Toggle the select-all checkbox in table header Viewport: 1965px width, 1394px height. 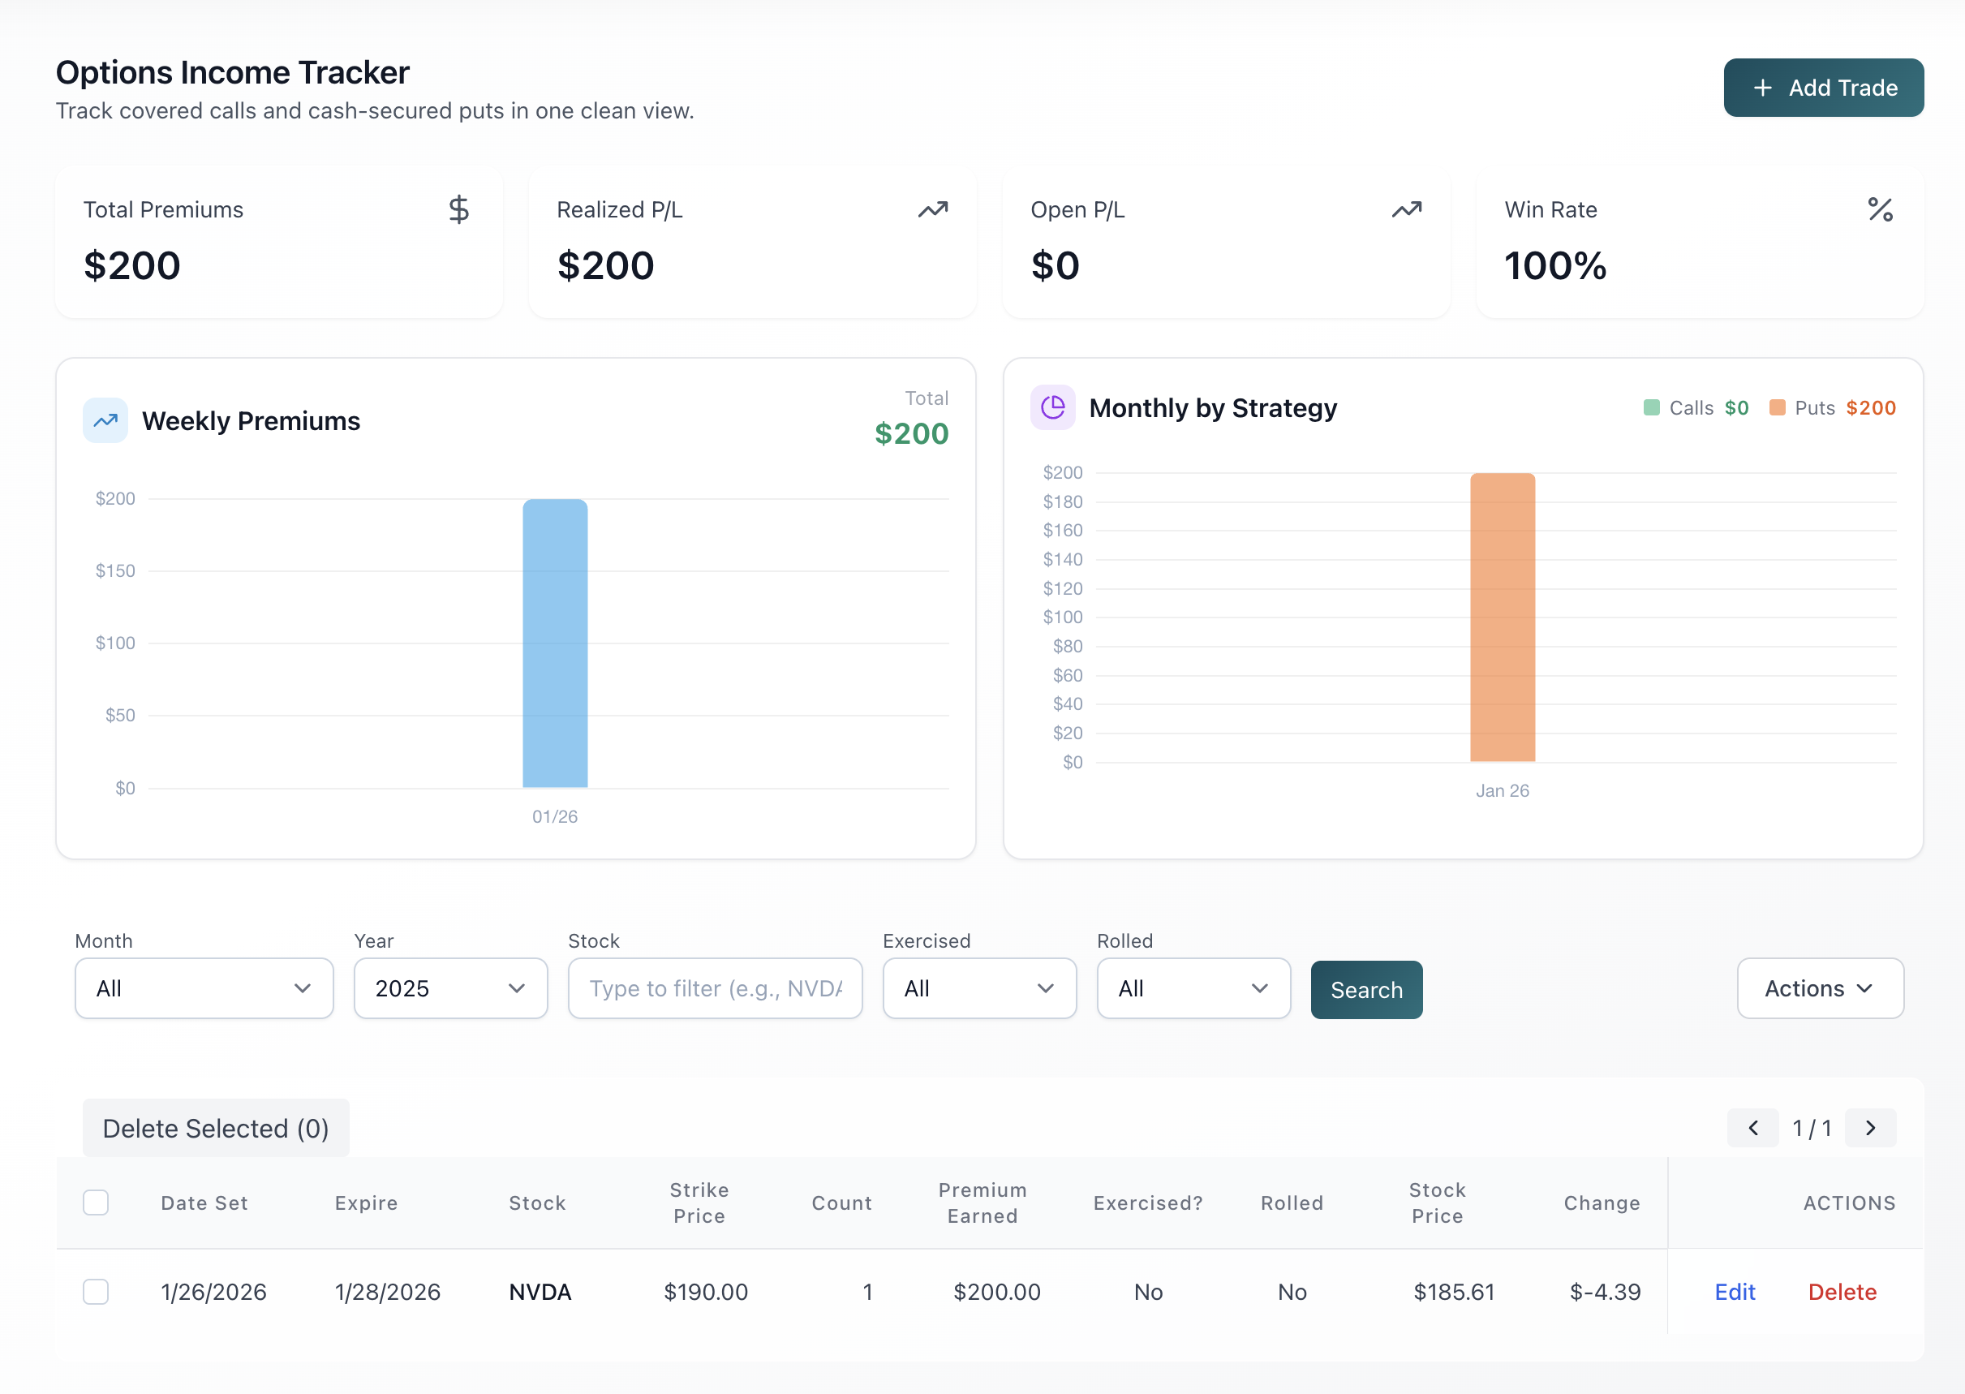(x=96, y=1203)
